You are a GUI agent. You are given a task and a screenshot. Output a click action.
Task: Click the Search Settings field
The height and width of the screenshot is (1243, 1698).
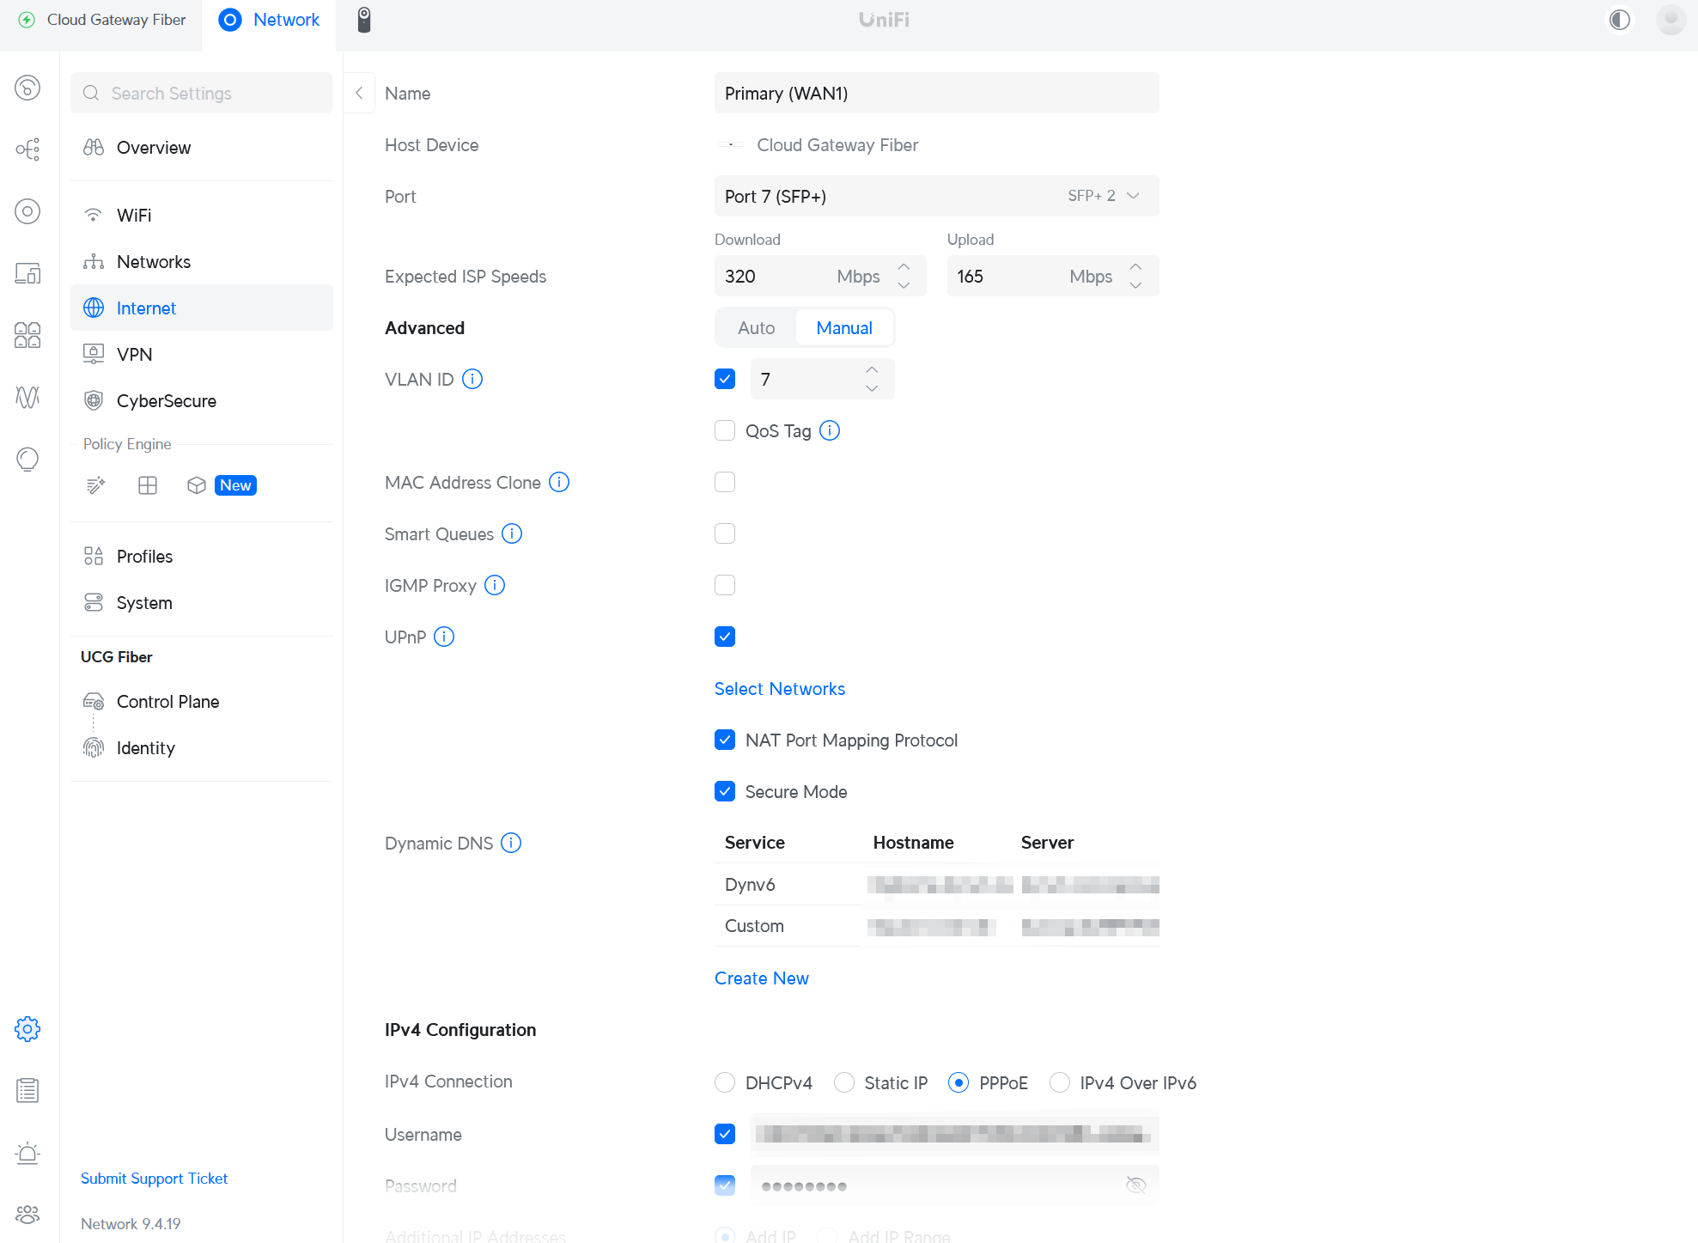(202, 93)
